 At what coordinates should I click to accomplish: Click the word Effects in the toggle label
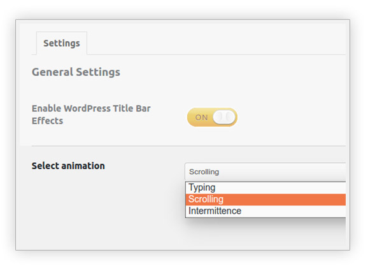(x=48, y=121)
